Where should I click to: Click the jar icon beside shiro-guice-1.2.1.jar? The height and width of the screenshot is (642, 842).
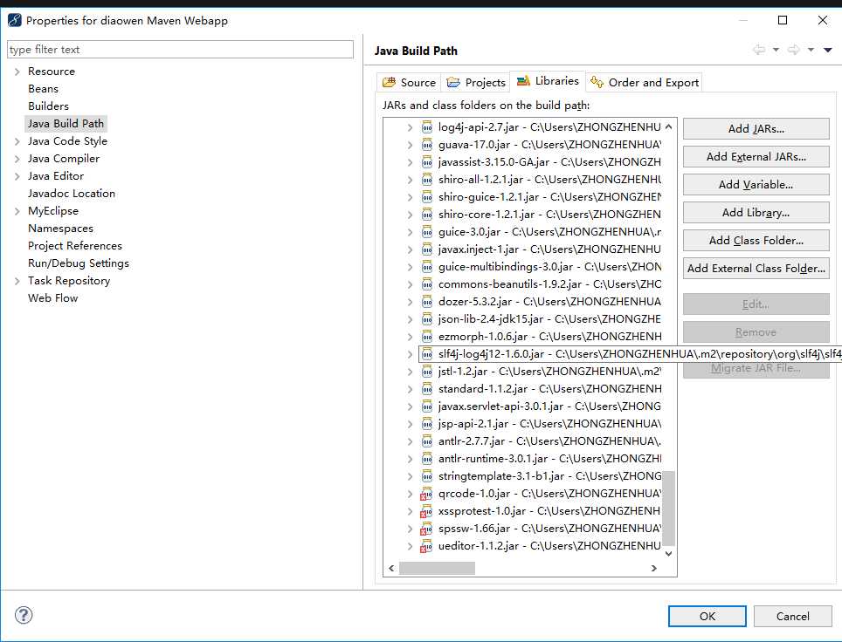coord(427,197)
